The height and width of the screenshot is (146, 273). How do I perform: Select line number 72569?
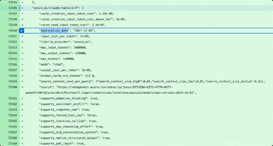(13, 144)
